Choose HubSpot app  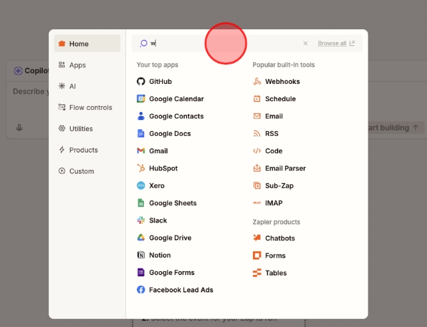[x=163, y=168]
